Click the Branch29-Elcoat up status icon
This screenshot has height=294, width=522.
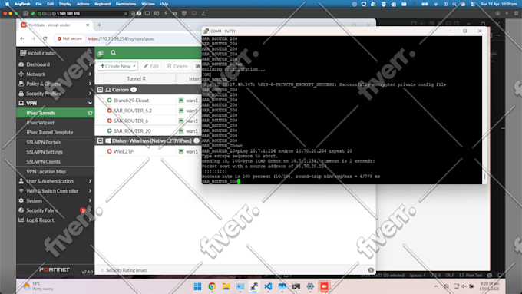(x=109, y=101)
